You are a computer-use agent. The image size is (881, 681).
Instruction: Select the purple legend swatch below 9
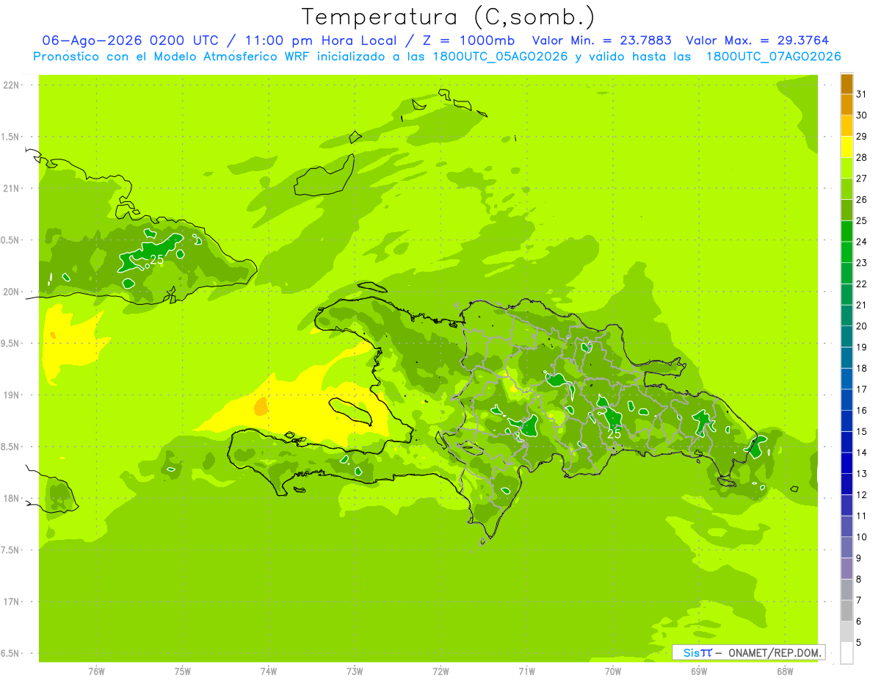(846, 568)
